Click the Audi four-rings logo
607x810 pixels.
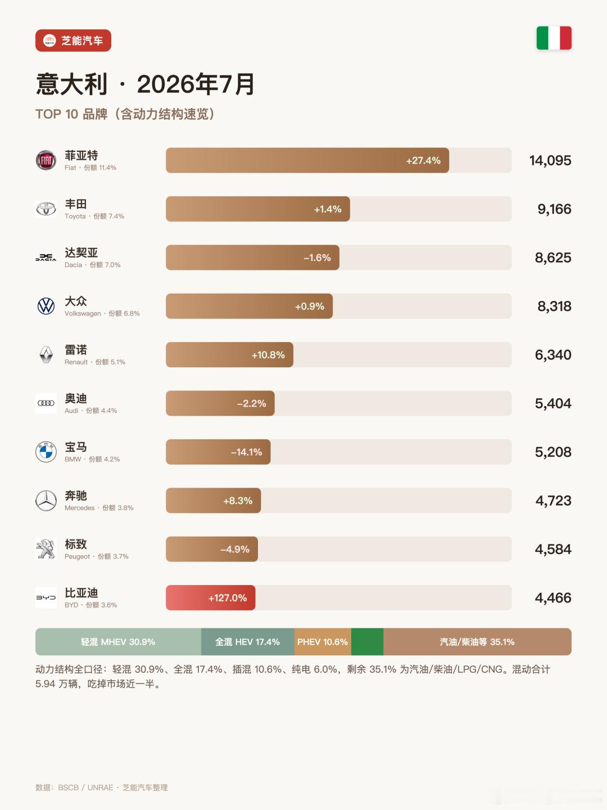tap(46, 403)
